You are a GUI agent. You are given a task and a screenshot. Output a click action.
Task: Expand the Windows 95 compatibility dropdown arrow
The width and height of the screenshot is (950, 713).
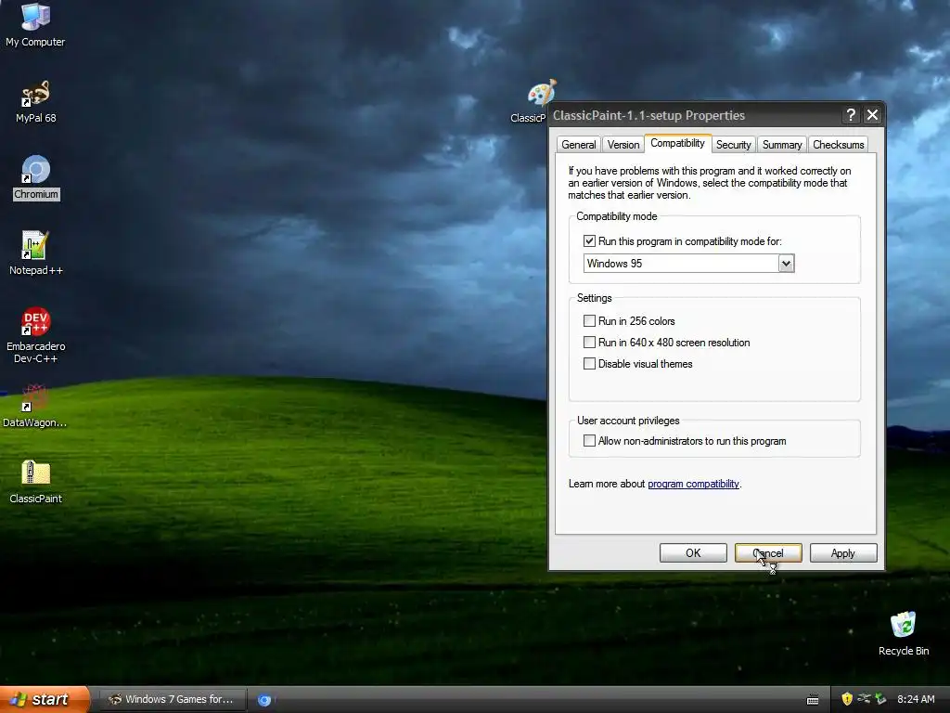pyautogui.click(x=786, y=263)
